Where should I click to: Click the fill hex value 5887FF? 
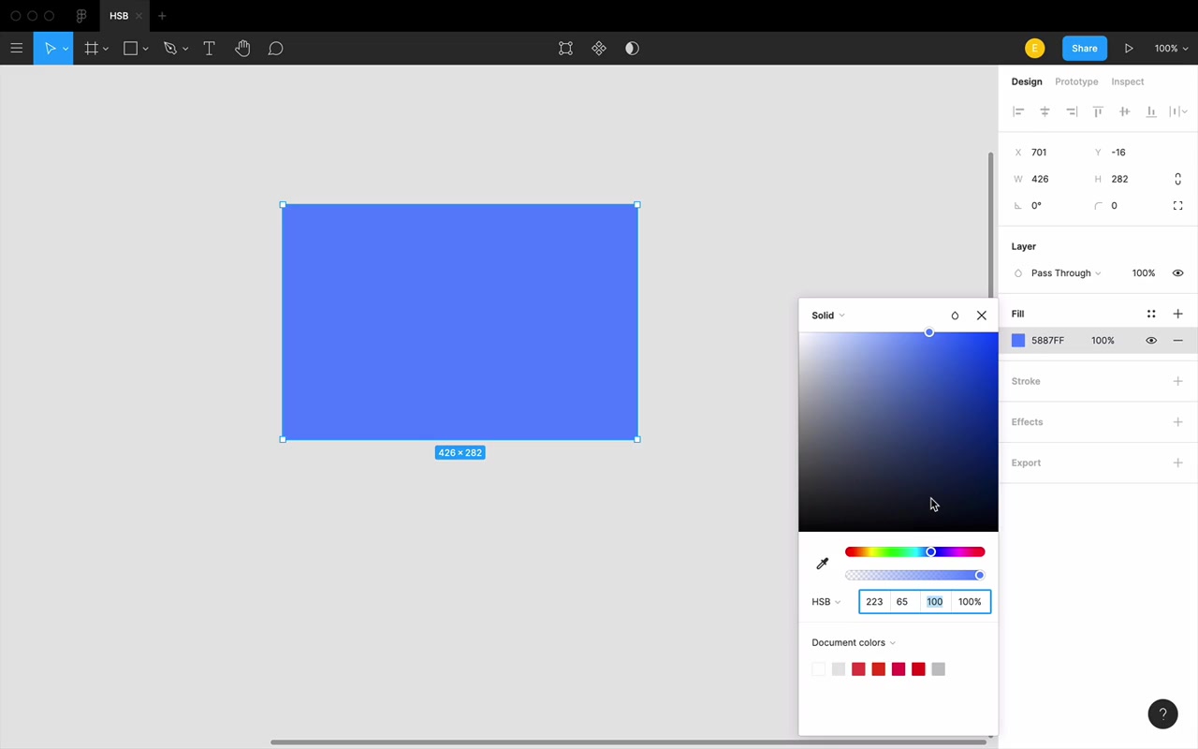1048,341
